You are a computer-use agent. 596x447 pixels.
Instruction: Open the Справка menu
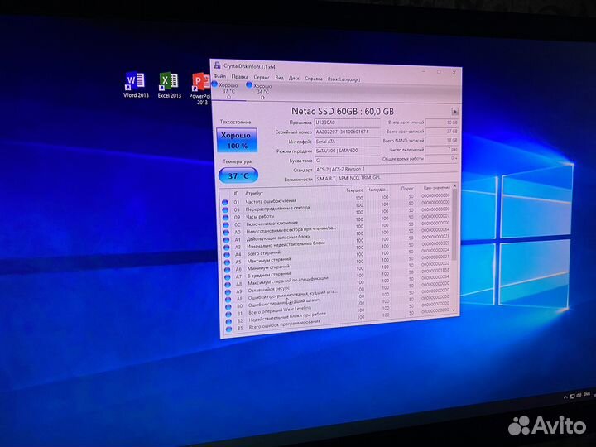click(314, 79)
